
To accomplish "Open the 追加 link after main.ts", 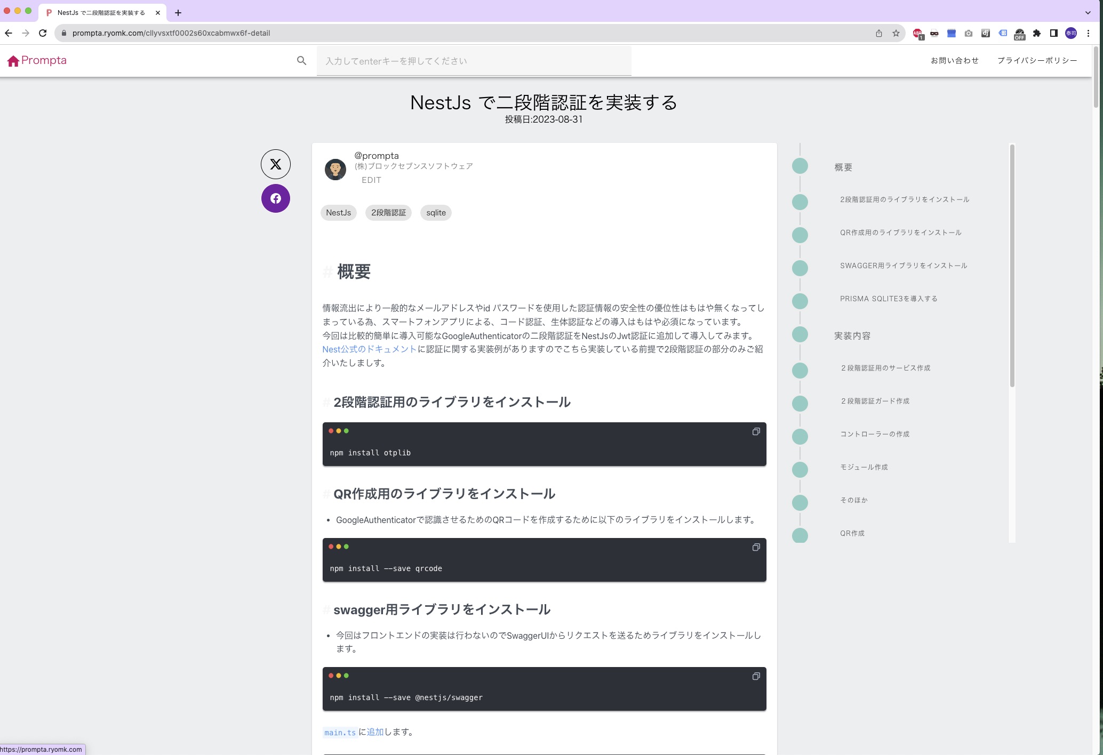I will point(375,732).
